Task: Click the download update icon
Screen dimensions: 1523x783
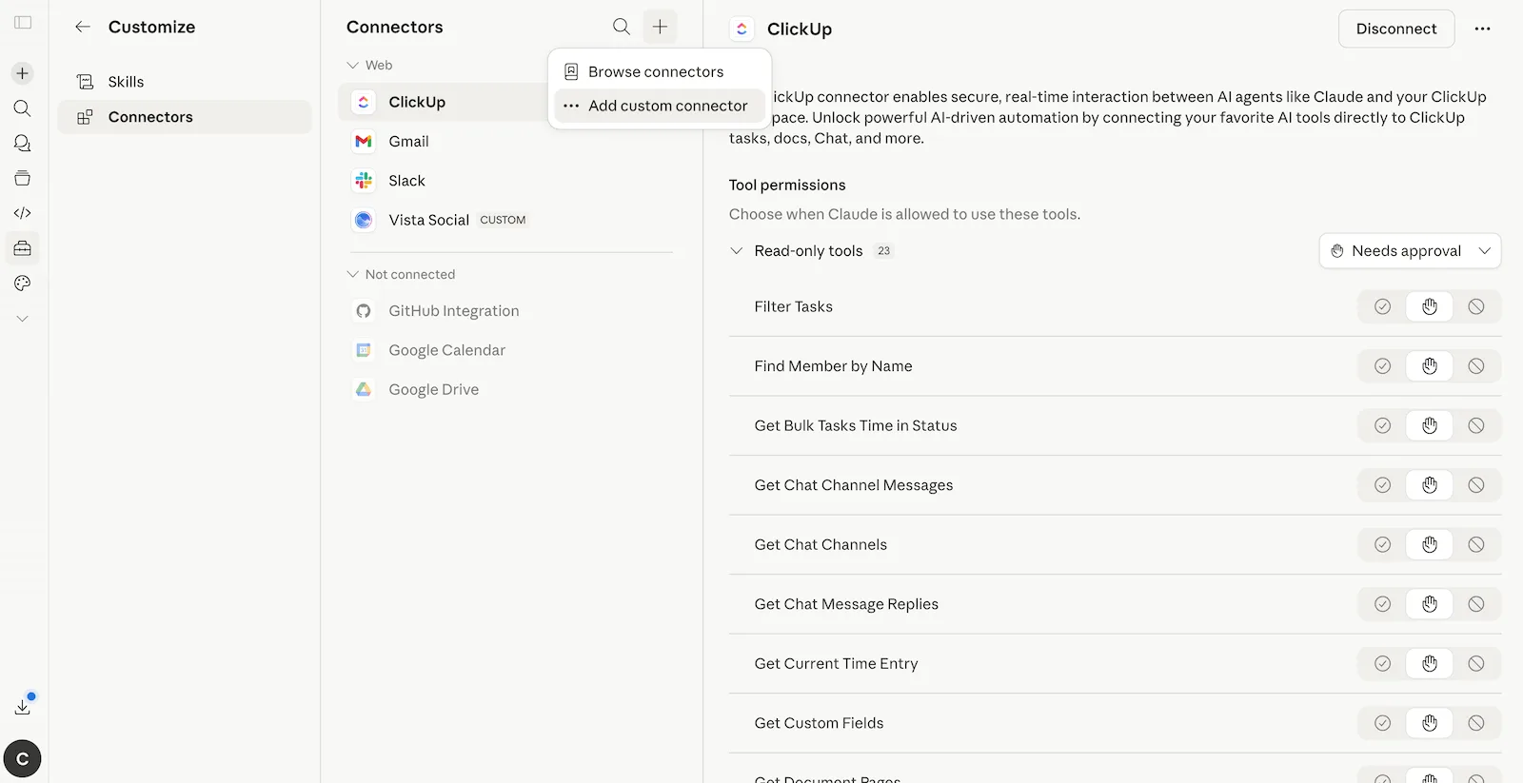Action: pyautogui.click(x=23, y=707)
